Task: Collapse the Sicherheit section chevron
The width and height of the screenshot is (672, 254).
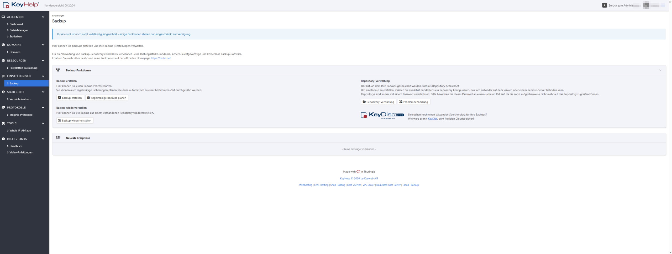Action: (x=43, y=92)
